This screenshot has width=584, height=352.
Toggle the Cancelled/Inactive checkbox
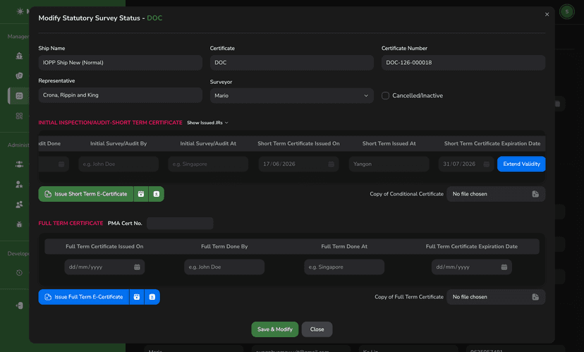pyautogui.click(x=385, y=96)
